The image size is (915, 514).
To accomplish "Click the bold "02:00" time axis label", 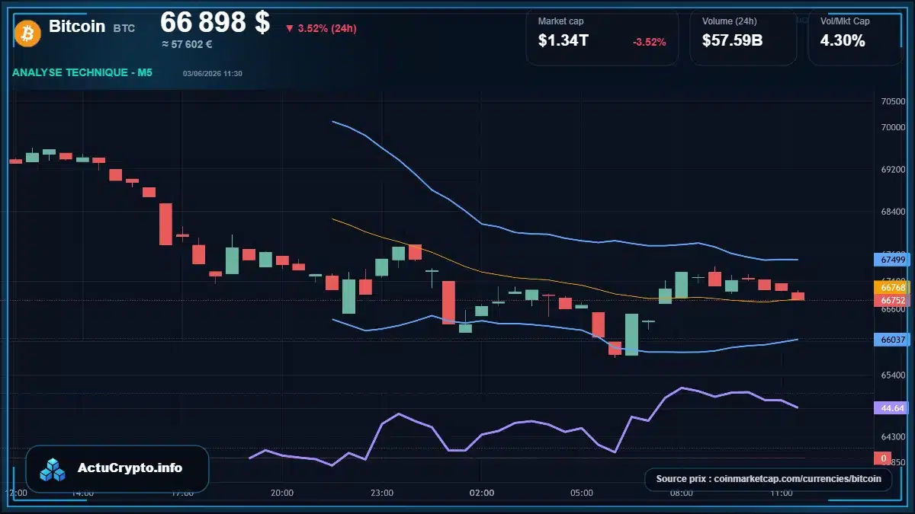I will point(482,493).
